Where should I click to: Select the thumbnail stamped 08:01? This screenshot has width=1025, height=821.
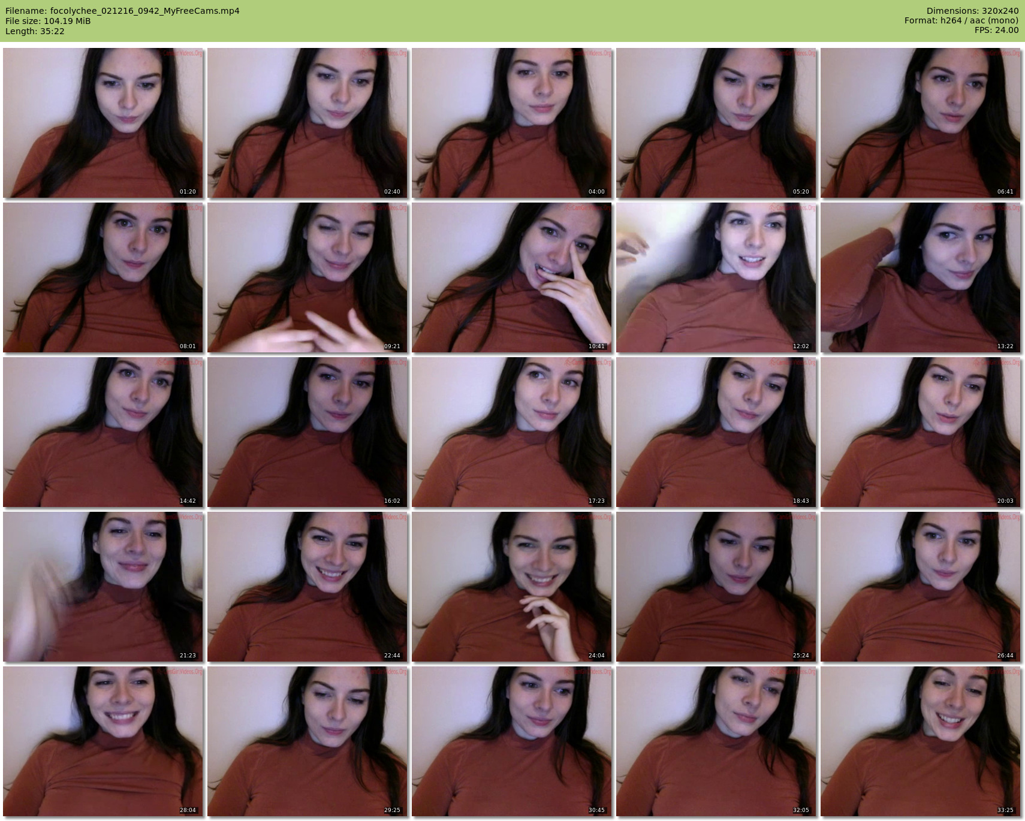click(103, 277)
